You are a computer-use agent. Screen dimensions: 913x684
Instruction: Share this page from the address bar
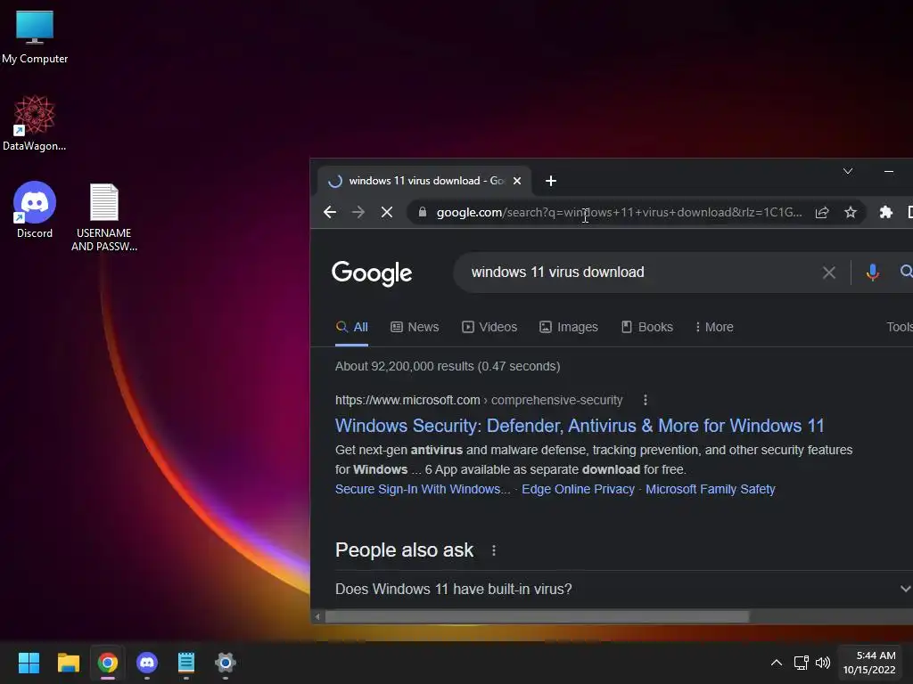coord(821,212)
